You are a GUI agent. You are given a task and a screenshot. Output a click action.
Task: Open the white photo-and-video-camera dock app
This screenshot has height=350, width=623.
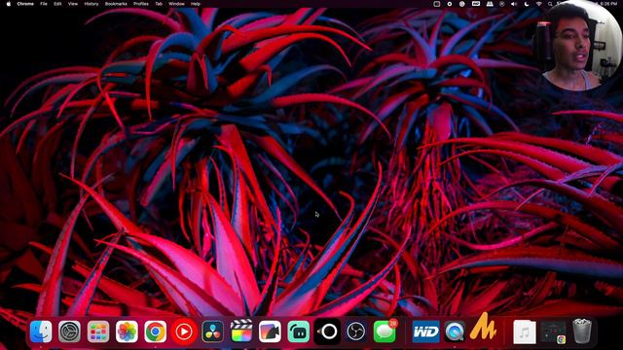(x=270, y=331)
